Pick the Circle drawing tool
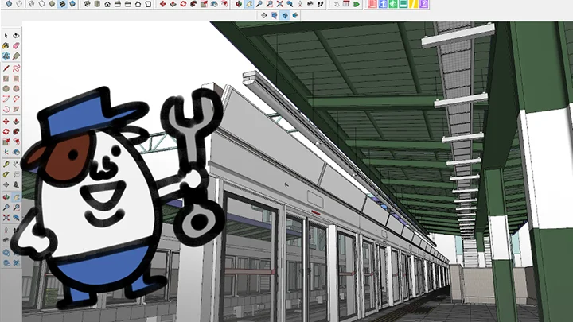 pos(6,89)
